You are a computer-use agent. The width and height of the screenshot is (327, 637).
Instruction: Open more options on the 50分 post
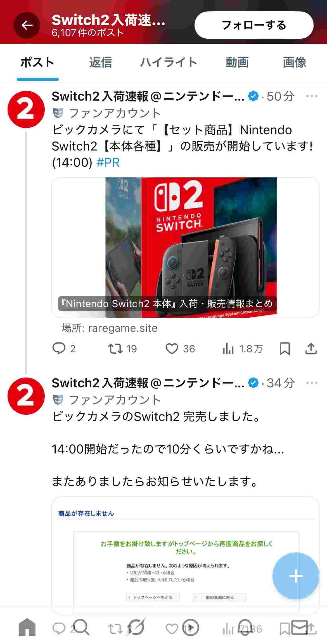click(x=312, y=96)
